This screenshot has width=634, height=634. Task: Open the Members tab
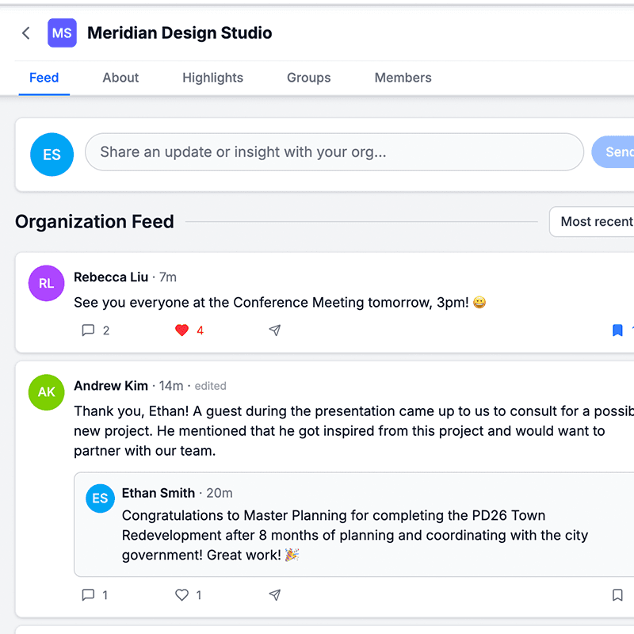[403, 78]
